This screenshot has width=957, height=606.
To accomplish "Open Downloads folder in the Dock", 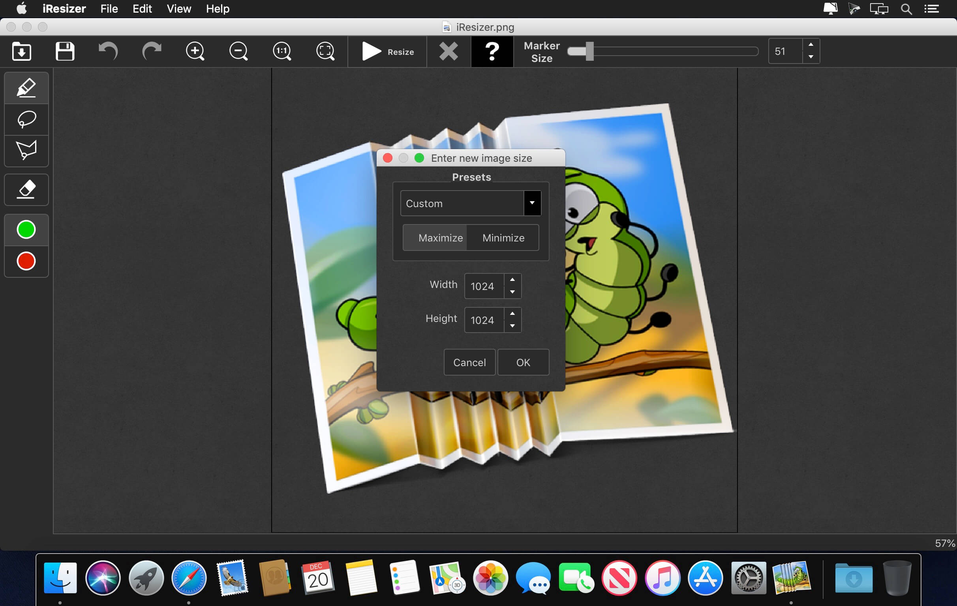I will click(854, 578).
